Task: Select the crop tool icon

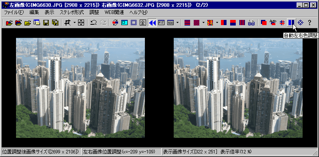Action: click(67, 23)
